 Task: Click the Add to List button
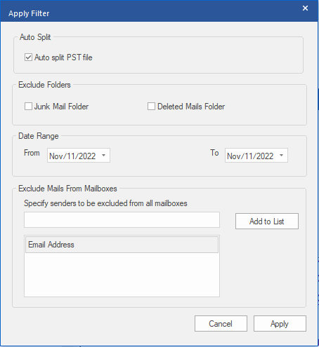click(267, 221)
